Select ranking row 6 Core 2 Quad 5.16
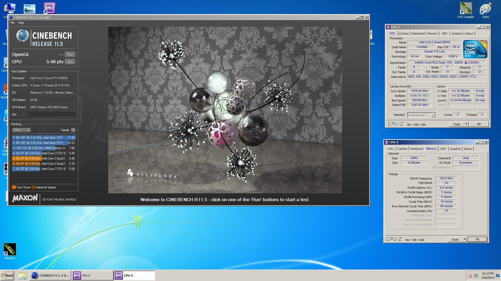501x281 pixels. 44,164
